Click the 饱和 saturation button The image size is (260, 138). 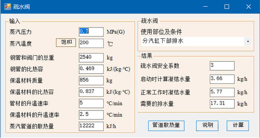tap(66, 43)
